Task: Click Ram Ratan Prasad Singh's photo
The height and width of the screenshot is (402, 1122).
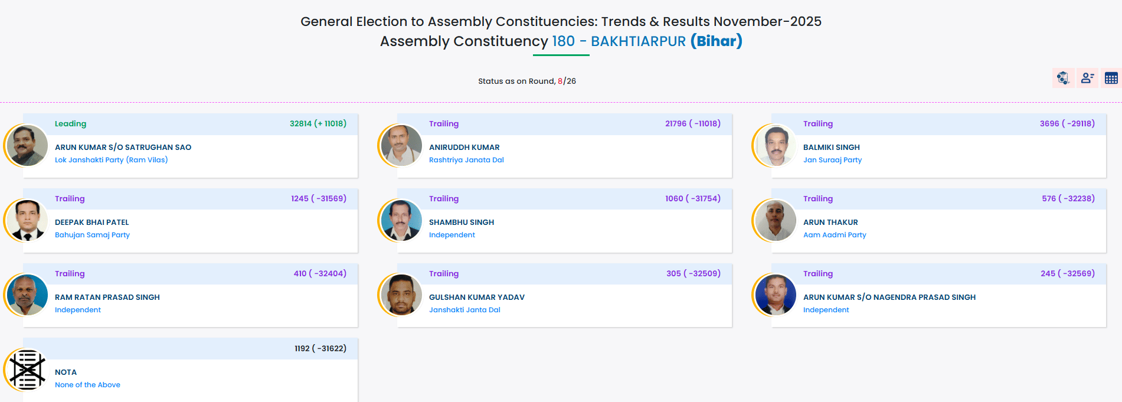Action: [x=27, y=295]
